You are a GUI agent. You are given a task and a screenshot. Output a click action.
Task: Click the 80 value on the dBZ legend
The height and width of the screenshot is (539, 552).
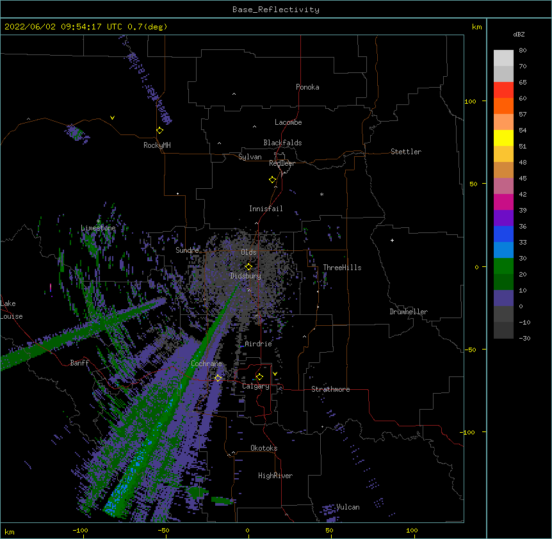(x=523, y=51)
